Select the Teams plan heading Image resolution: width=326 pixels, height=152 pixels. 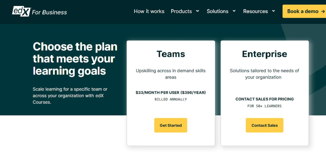coord(171,54)
